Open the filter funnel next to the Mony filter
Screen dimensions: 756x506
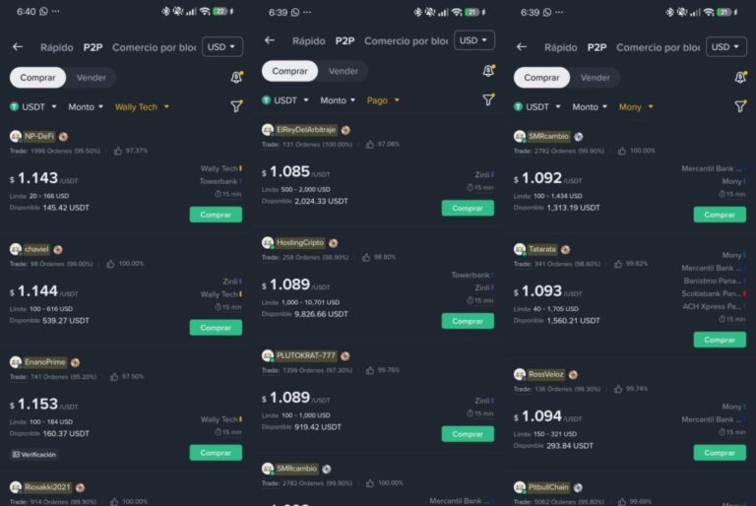(740, 106)
